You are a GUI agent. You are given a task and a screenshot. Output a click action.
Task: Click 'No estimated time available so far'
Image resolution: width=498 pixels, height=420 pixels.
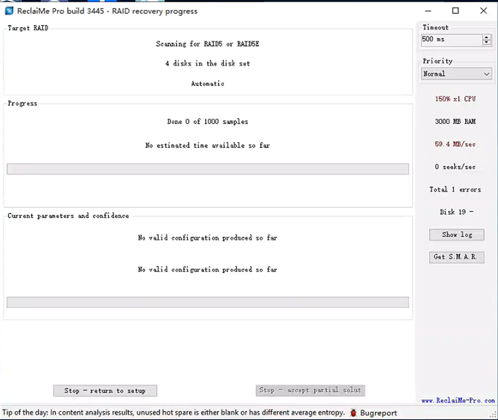[208, 145]
